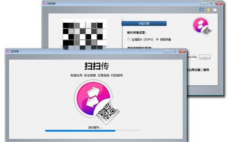This screenshot has height=142, width=228.
Task: Minimize the front 扫扫传 window
Action: tap(168, 51)
